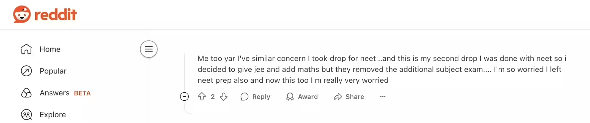
Task: Open the Home sidebar item
Action: (50, 49)
